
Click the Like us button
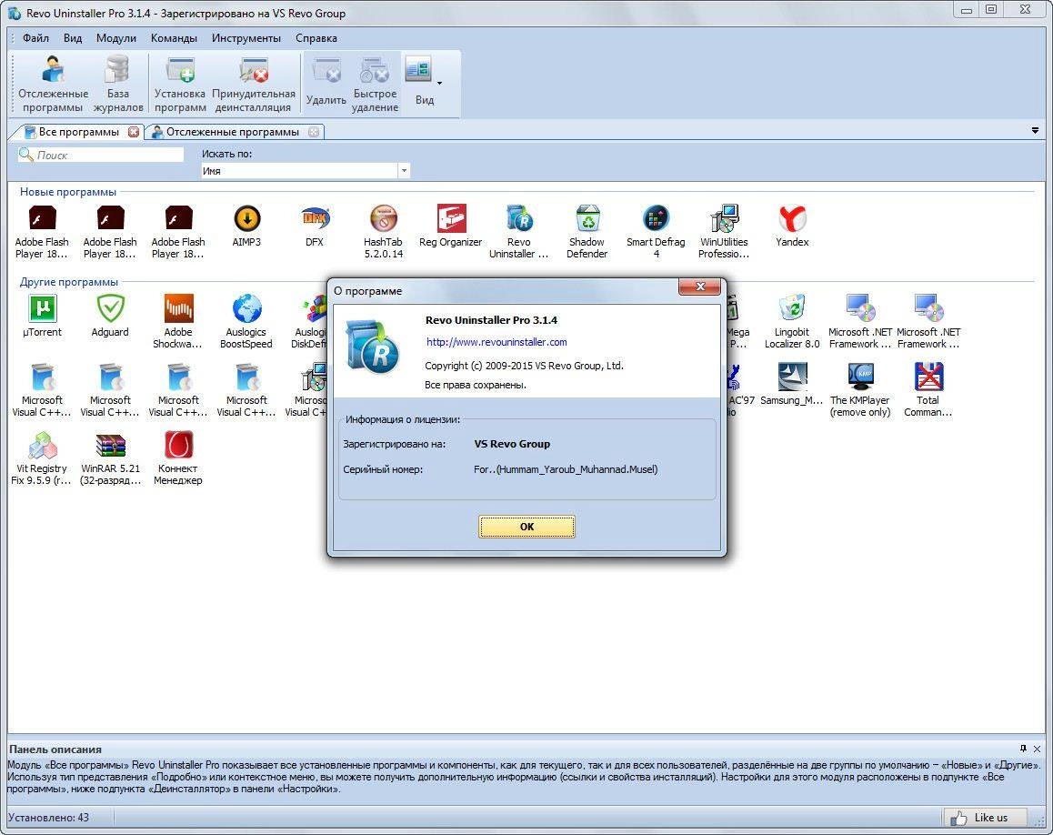coord(985,818)
